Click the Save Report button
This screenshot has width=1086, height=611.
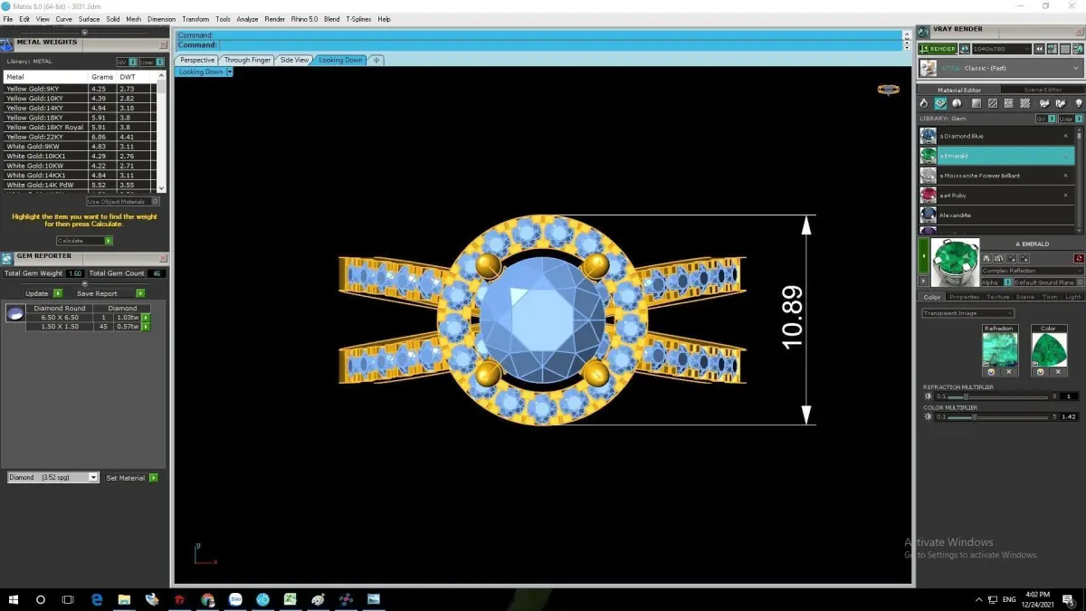(110, 293)
